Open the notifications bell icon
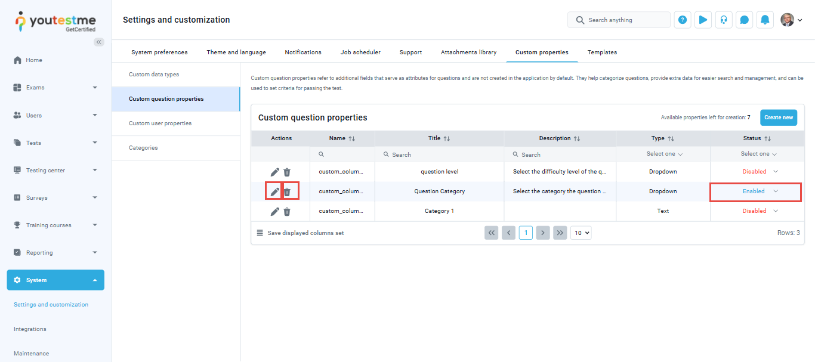The height and width of the screenshot is (362, 815). 765,20
